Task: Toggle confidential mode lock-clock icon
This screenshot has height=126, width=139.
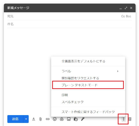Action: (76, 119)
